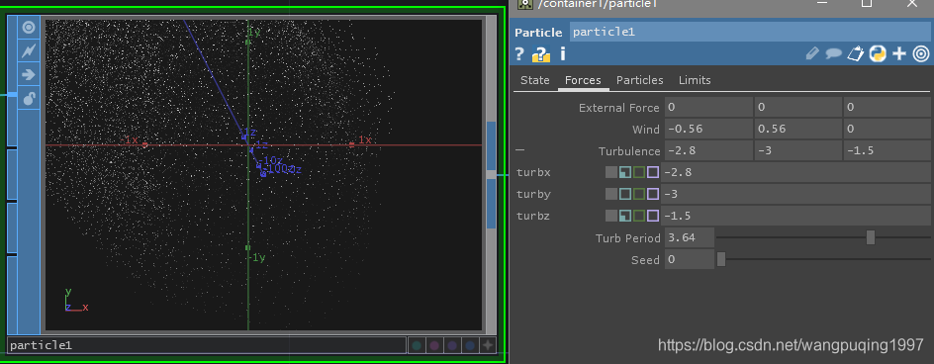
Task: Click the Wind Z field showing 0
Action: coord(887,129)
